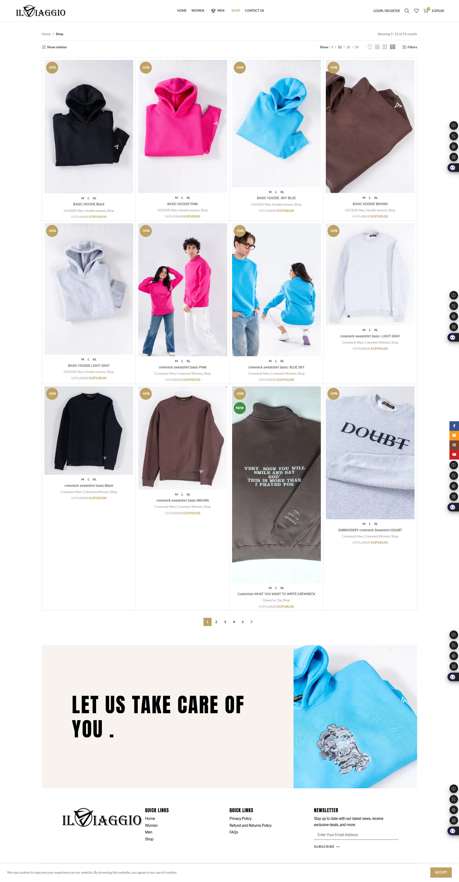Switch to list view layout icon
The width and height of the screenshot is (459, 882).
coord(370,47)
